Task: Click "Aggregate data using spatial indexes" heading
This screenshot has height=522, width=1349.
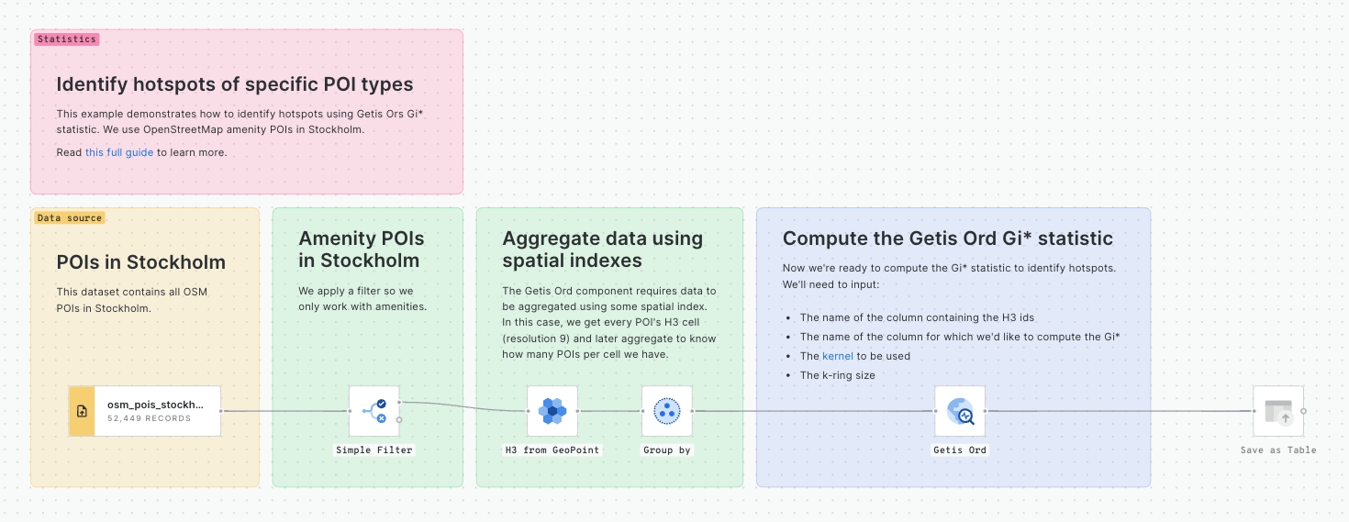Action: click(x=603, y=250)
